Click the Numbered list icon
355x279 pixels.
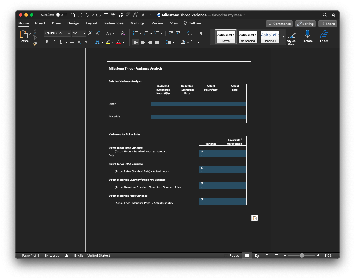click(146, 33)
